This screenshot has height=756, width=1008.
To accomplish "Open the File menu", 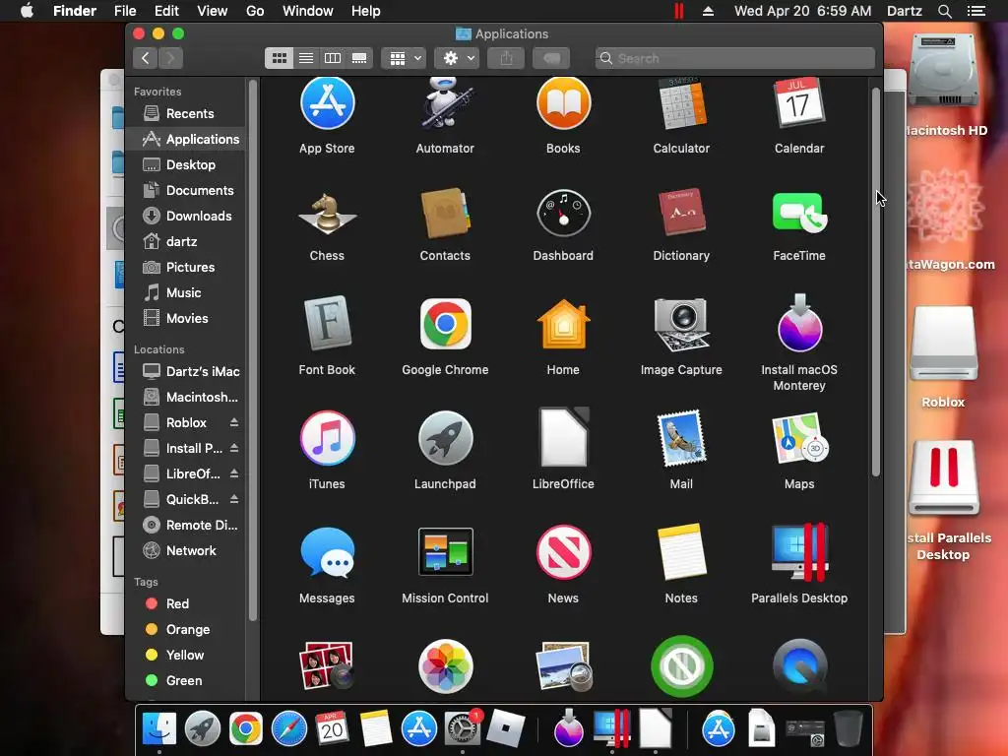I will pyautogui.click(x=125, y=11).
